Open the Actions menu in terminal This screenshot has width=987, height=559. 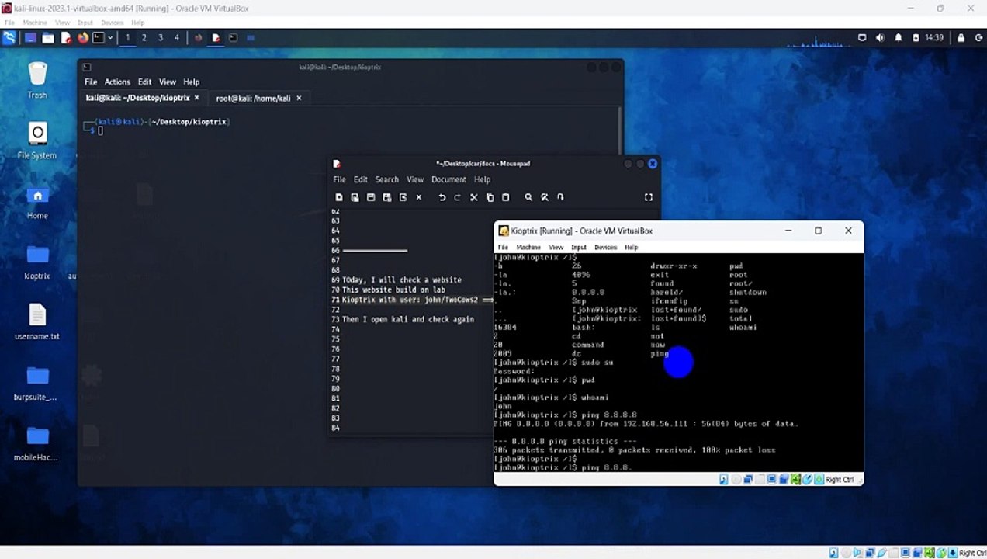(117, 82)
